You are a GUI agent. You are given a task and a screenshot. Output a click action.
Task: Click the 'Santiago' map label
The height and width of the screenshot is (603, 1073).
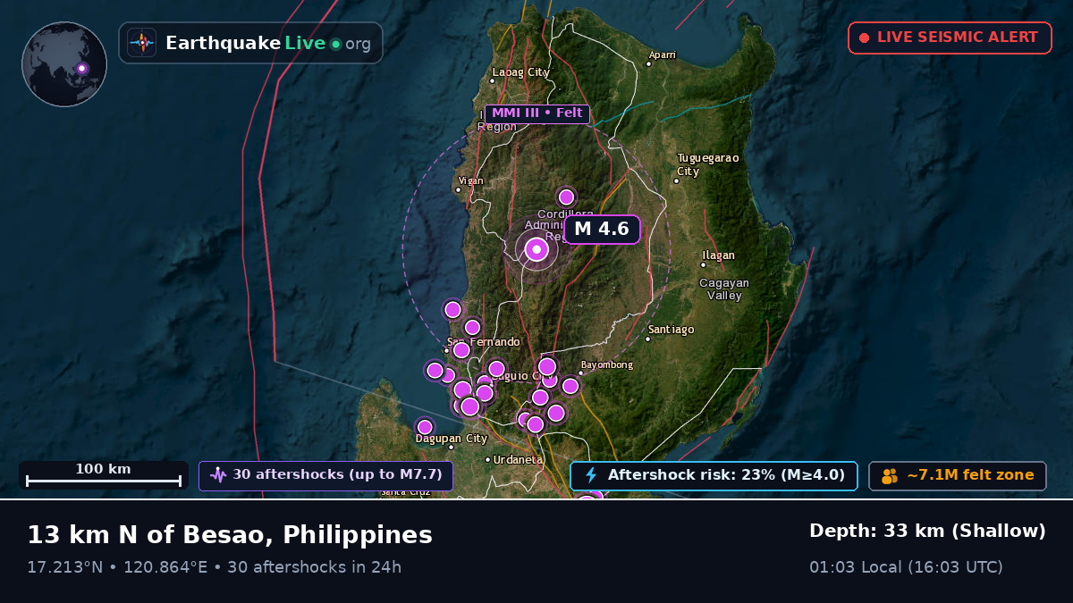(672, 330)
